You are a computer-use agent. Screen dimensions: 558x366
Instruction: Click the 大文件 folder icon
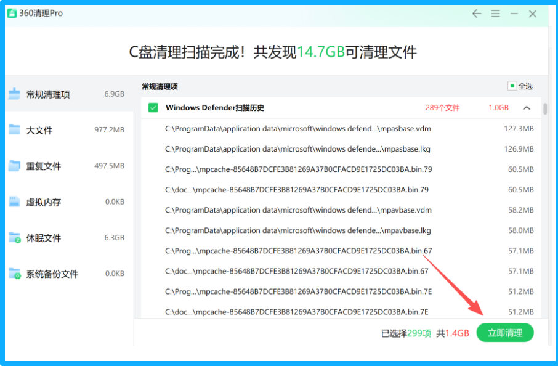pos(14,129)
